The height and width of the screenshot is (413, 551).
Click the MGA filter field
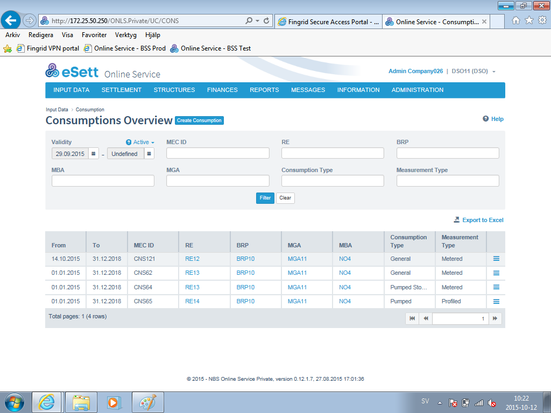pos(218,181)
